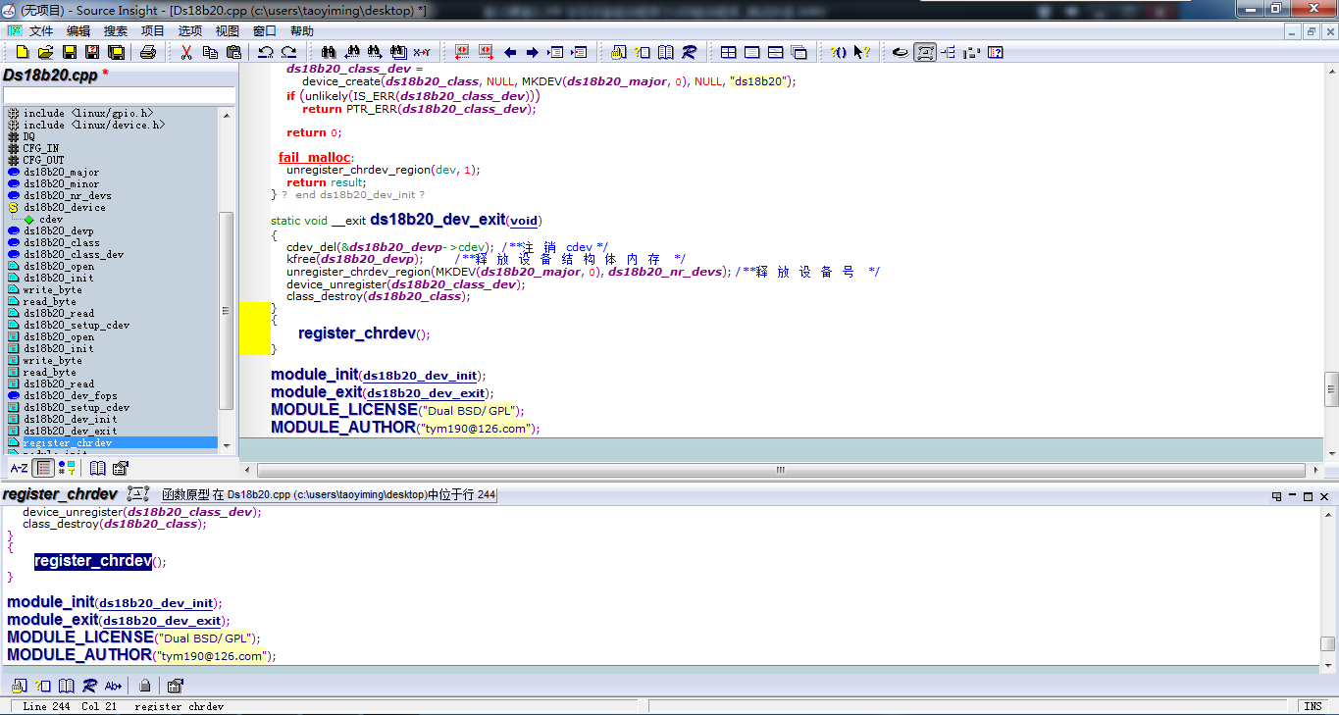Toggle the pressed relation view button in top toolbar
This screenshot has height=715, width=1339.
click(924, 52)
